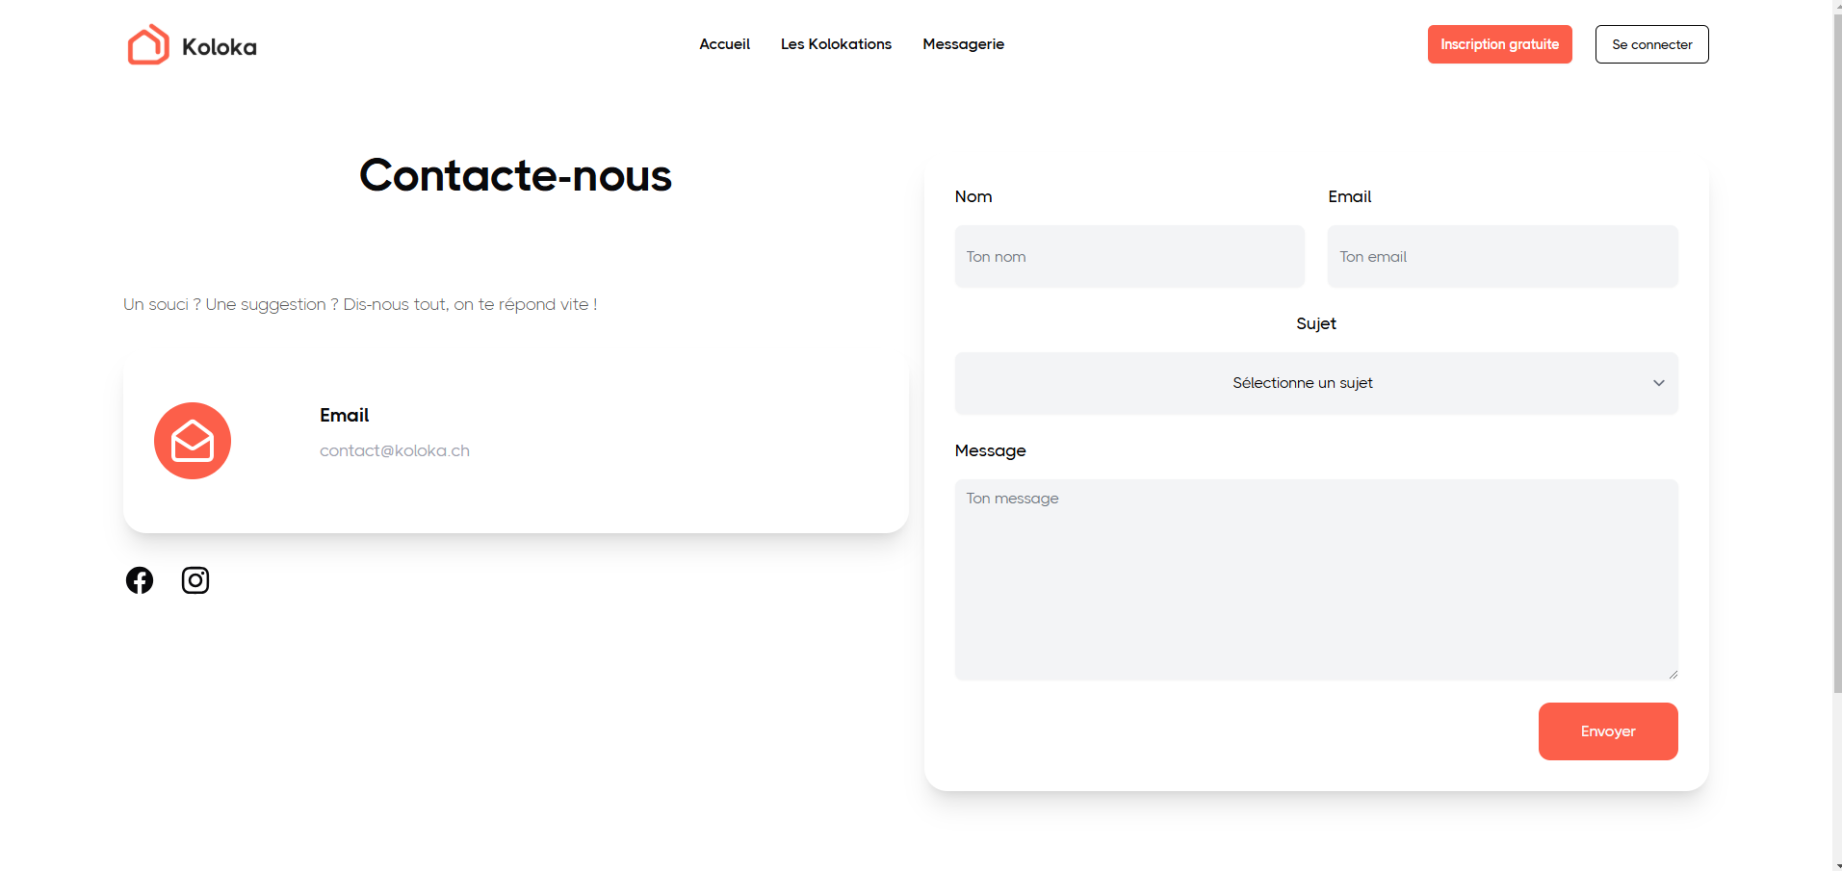Screen dimensions: 1842x871
Task: Focus the Ton nom input field
Action: pyautogui.click(x=1129, y=257)
